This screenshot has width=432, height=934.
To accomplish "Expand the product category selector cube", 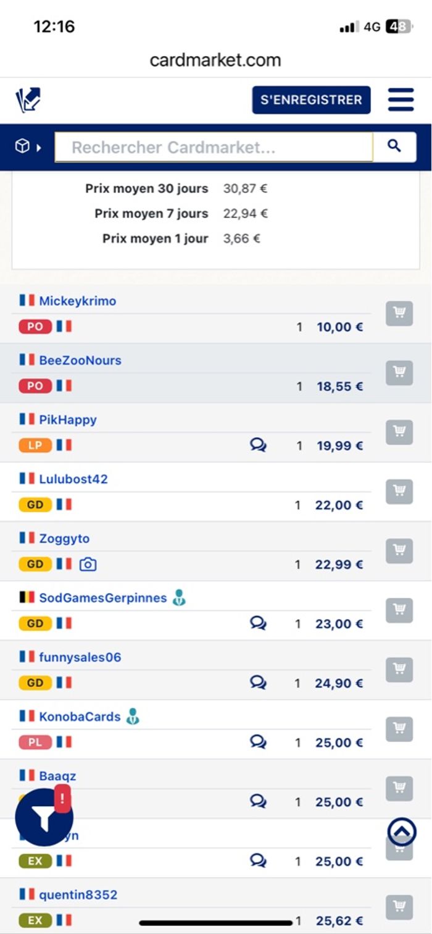I will pos(28,147).
